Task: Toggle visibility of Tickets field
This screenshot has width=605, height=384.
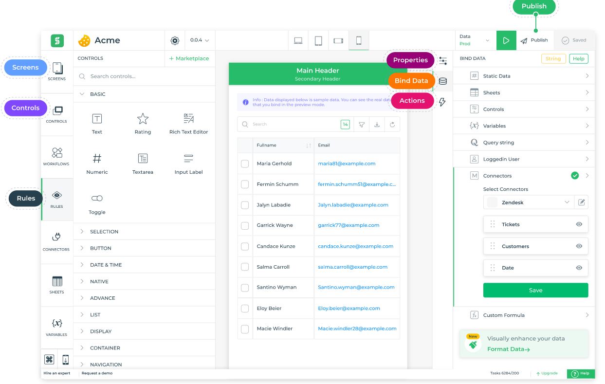Action: (579, 224)
